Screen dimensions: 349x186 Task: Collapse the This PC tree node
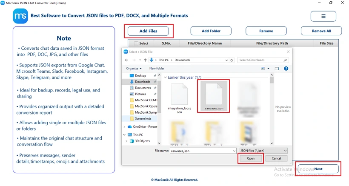(x=124, y=135)
